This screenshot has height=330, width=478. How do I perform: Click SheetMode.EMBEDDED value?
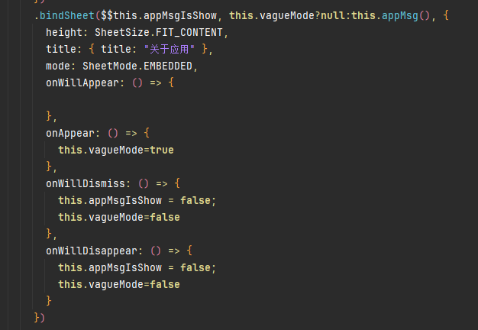[x=137, y=66]
